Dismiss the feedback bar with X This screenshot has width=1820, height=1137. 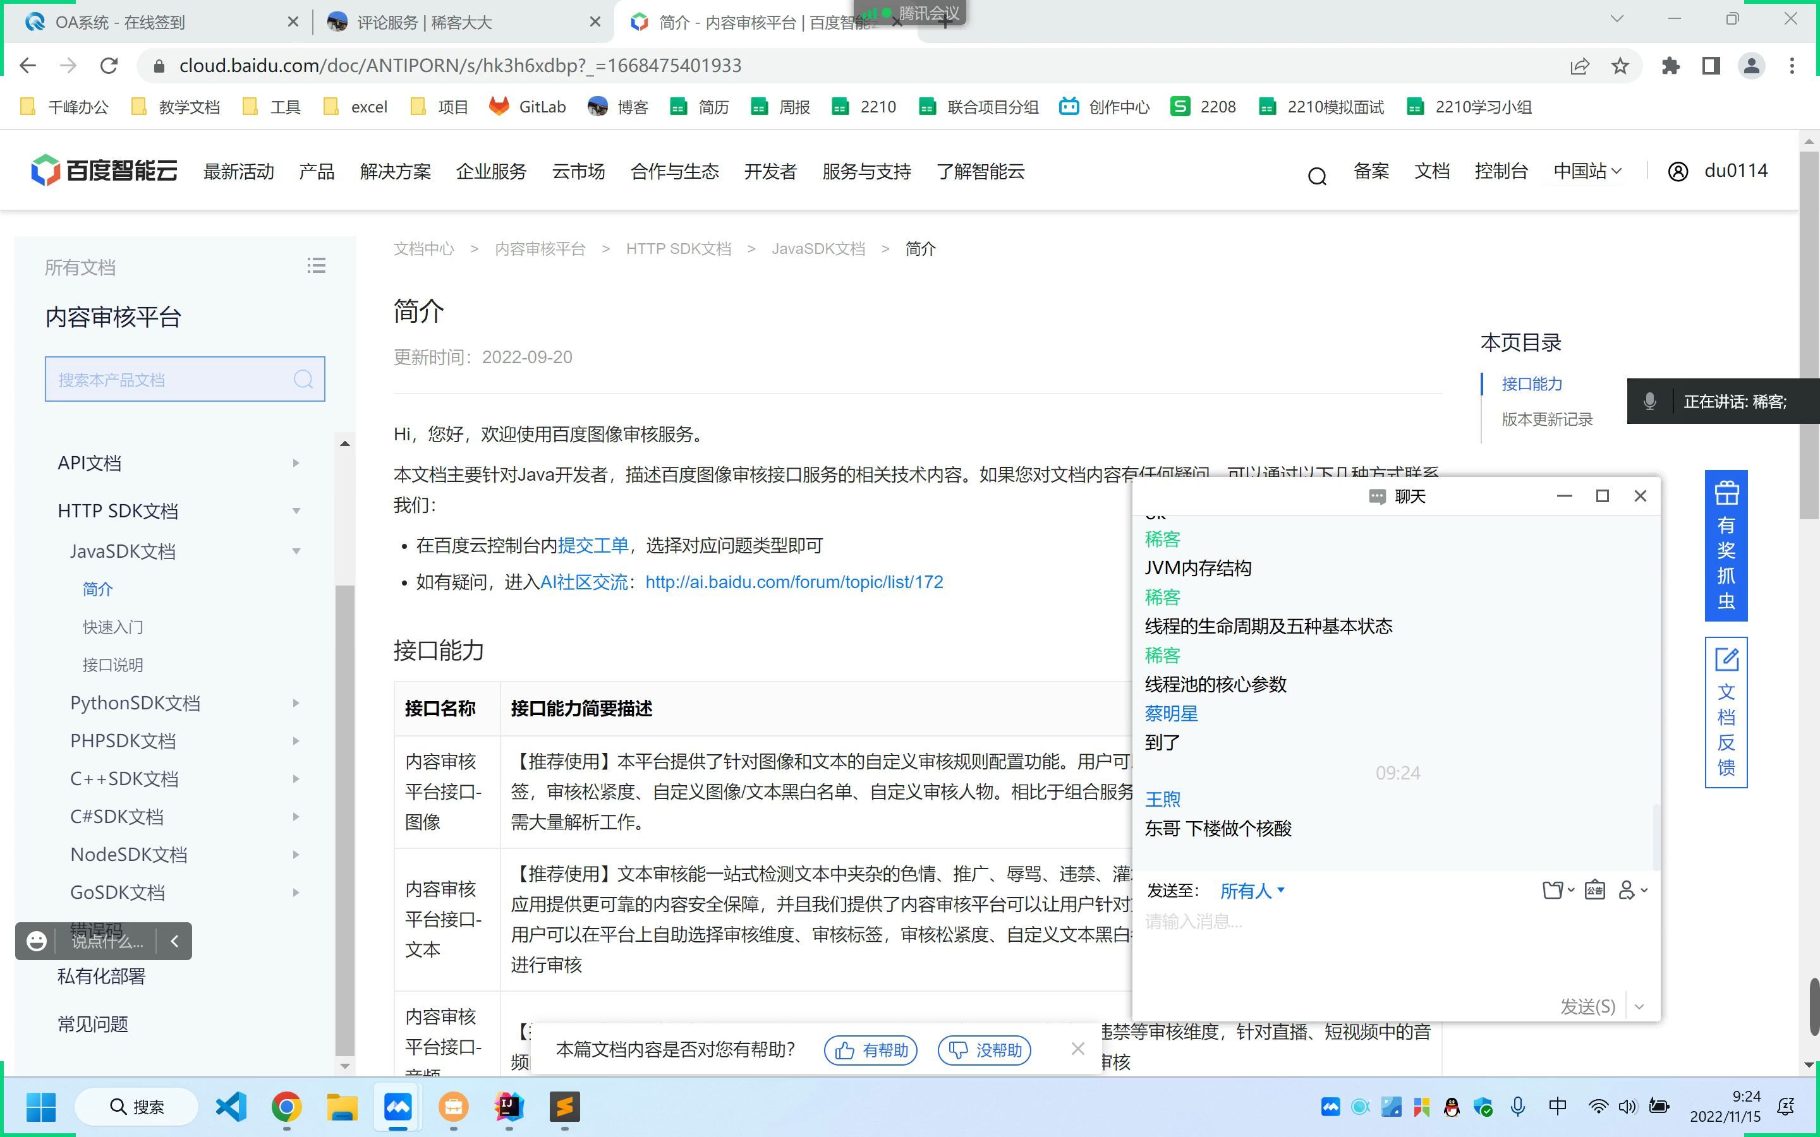point(1077,1049)
